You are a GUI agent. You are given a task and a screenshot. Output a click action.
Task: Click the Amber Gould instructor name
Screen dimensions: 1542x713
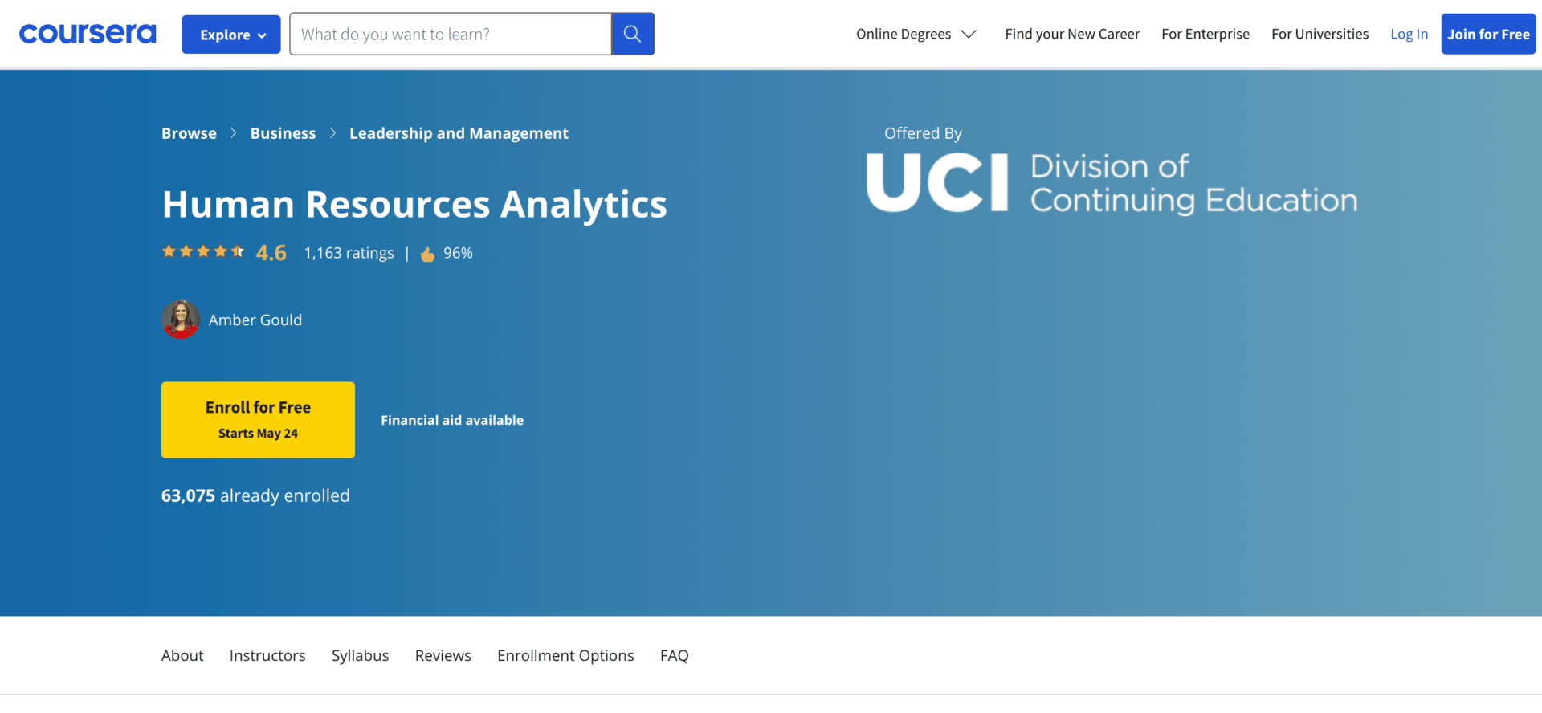(255, 320)
